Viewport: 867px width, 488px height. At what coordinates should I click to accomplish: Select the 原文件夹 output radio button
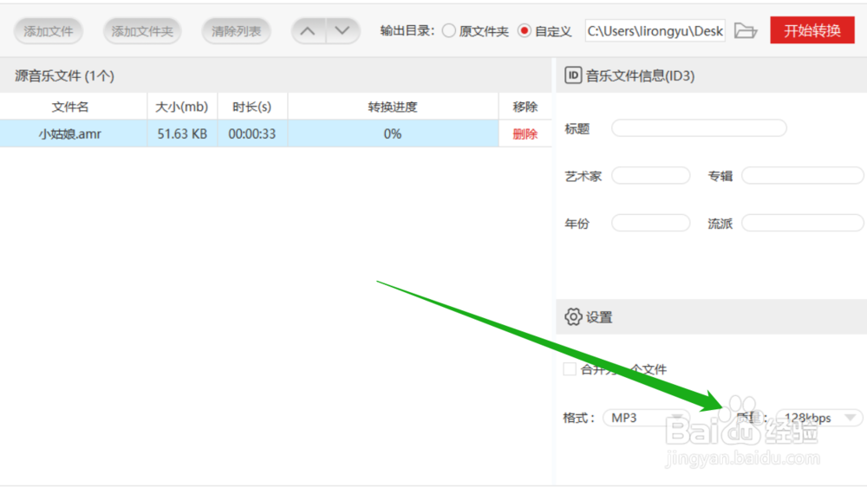pyautogui.click(x=449, y=31)
